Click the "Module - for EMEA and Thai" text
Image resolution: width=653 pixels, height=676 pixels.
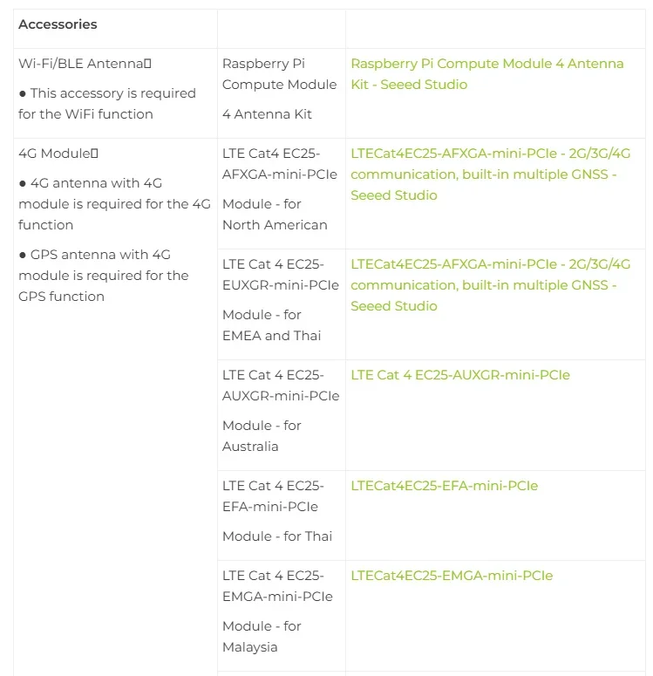point(271,325)
